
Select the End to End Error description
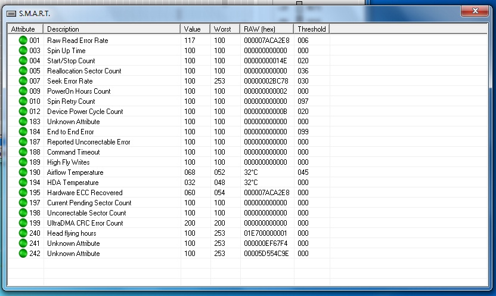pos(70,132)
